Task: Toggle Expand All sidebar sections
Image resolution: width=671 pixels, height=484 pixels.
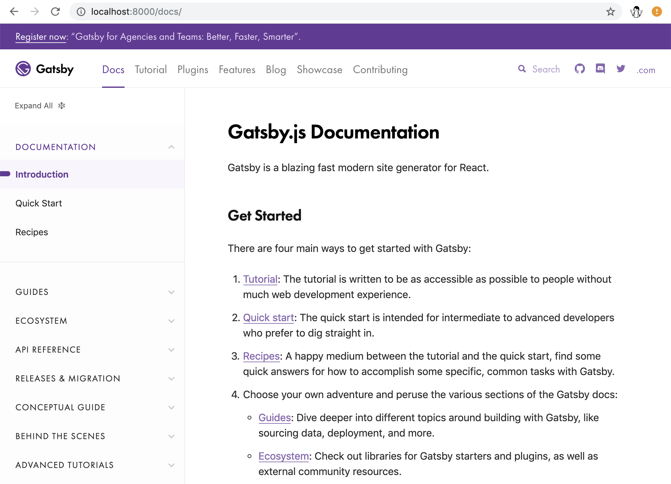Action: (x=40, y=106)
